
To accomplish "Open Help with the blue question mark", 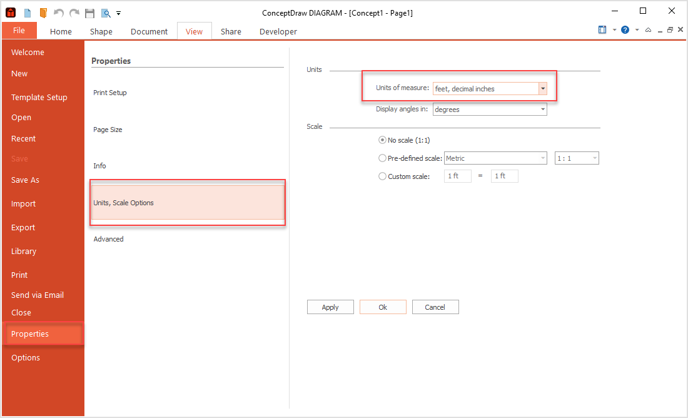I will click(x=625, y=30).
